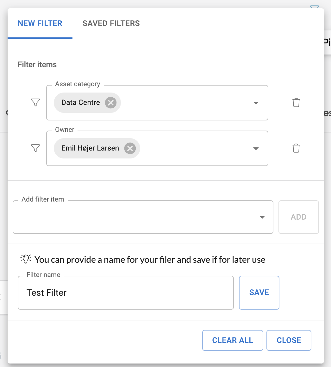Click the funnel icon beside Asset category
The height and width of the screenshot is (367, 331).
tap(35, 102)
